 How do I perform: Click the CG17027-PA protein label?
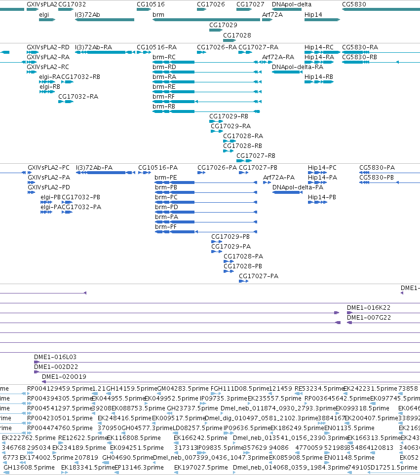tap(259, 276)
